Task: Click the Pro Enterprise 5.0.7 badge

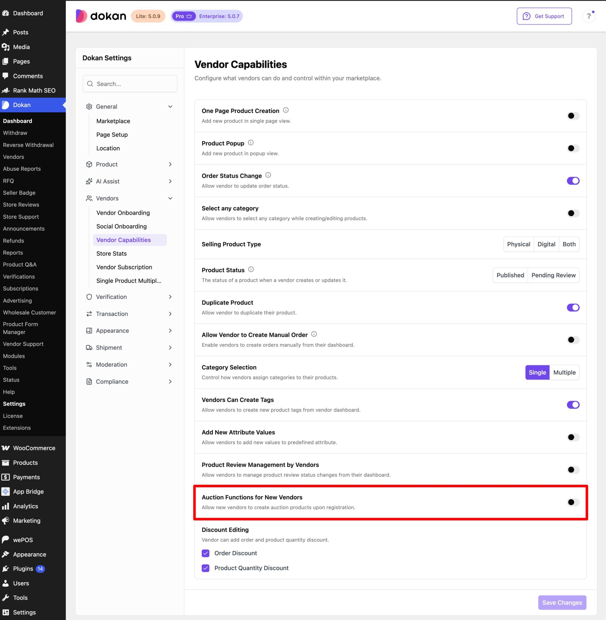Action: [x=207, y=16]
